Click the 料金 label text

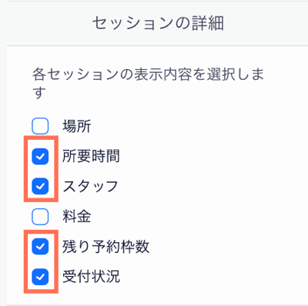77,217
